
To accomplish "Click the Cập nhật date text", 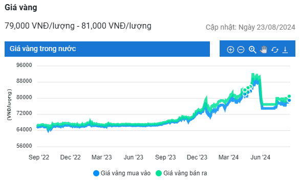I will tap(250, 27).
